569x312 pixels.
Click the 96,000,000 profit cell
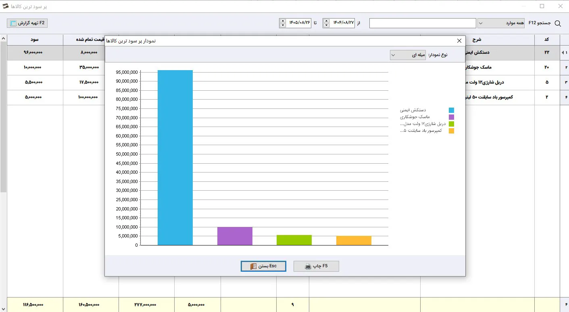click(35, 52)
